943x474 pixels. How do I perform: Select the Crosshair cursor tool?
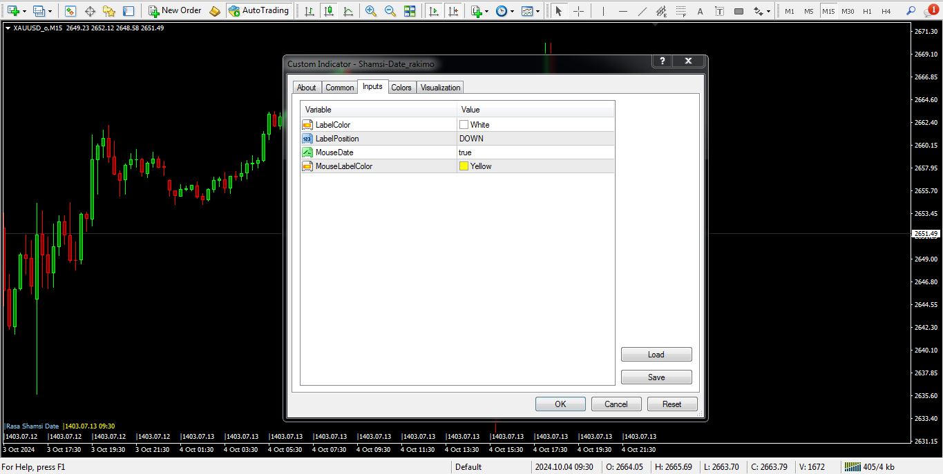click(x=579, y=11)
